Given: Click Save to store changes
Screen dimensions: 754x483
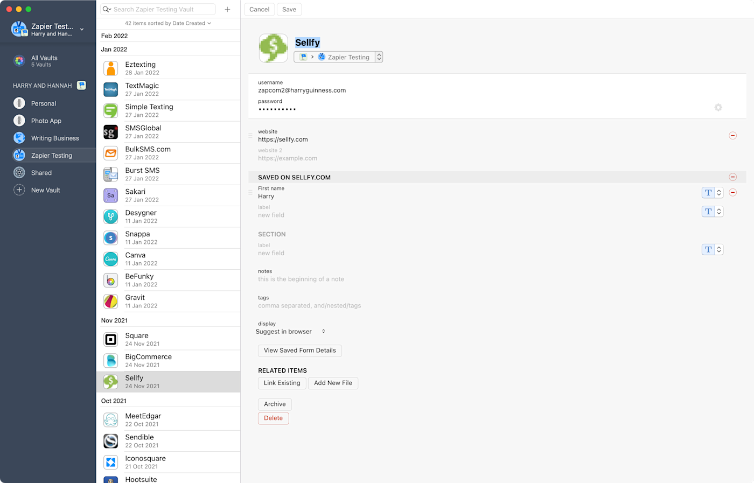Looking at the screenshot, I should (289, 9).
